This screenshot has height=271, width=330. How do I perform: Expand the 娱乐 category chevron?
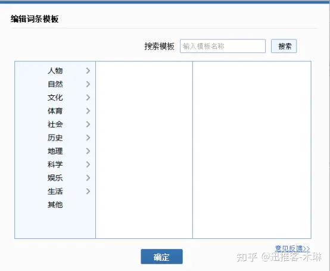(88, 178)
